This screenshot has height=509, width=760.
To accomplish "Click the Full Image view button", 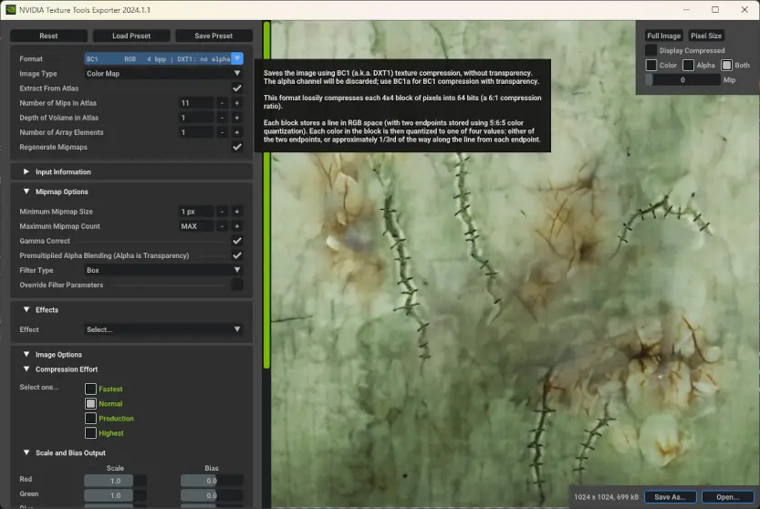I will 664,36.
